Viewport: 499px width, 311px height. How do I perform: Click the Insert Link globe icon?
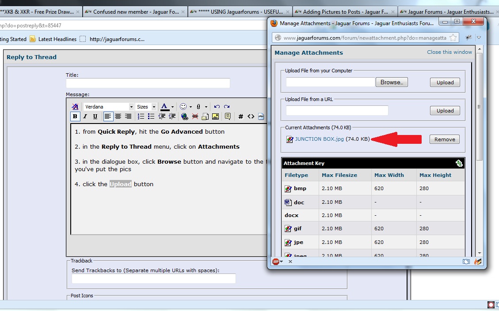click(184, 116)
